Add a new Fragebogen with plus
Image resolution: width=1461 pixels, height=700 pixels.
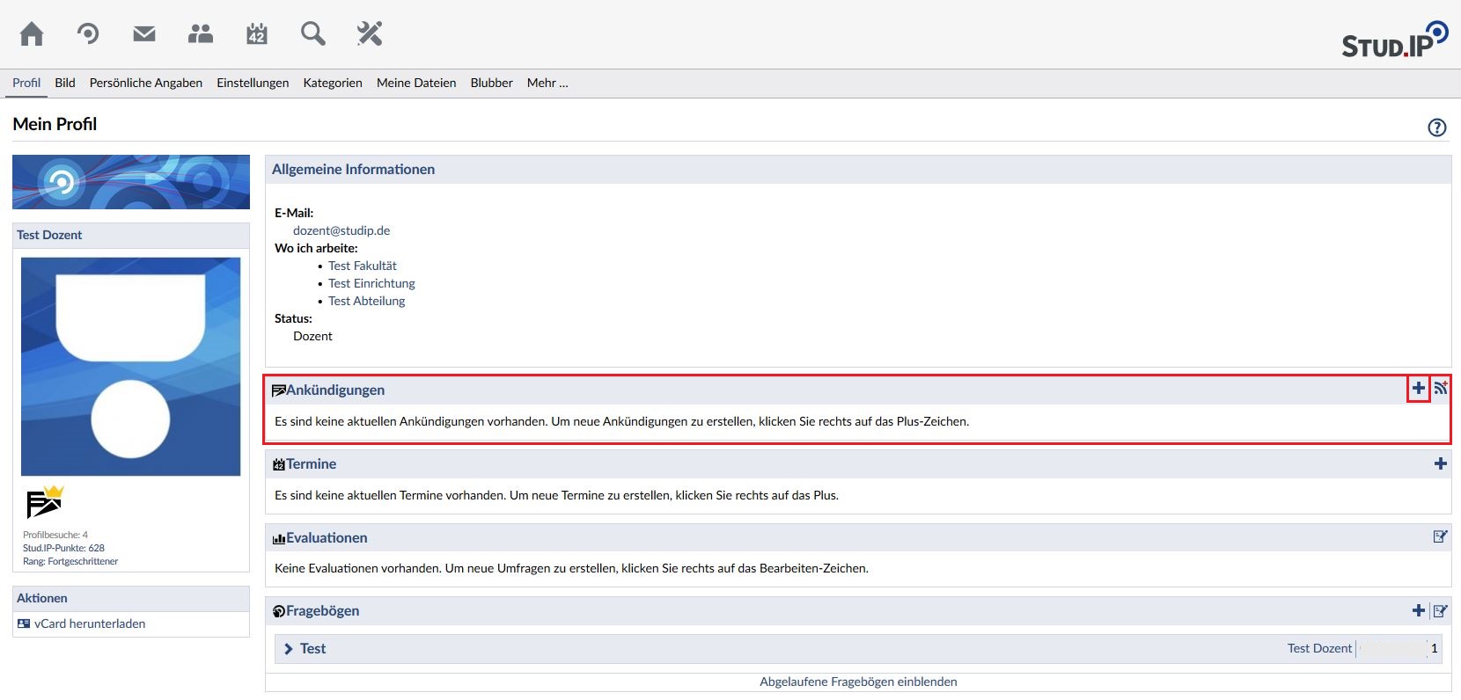tap(1418, 610)
